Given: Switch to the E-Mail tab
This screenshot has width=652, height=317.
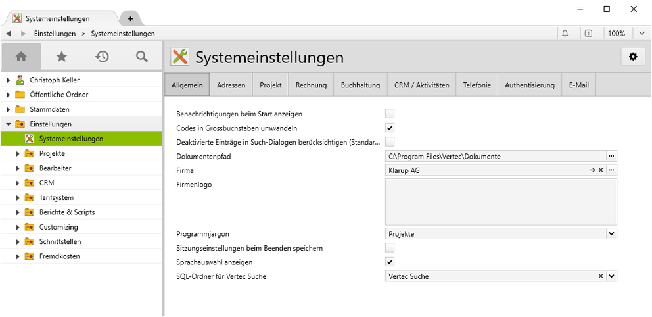Looking at the screenshot, I should click(579, 85).
